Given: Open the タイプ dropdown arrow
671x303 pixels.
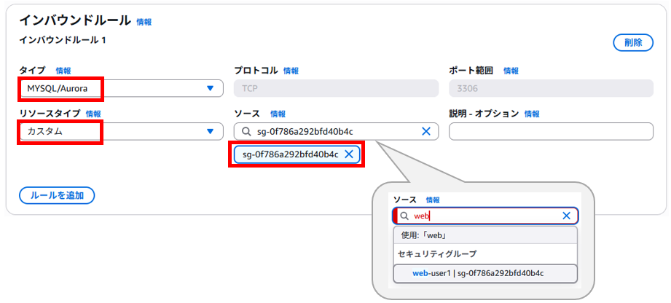Looking at the screenshot, I should pyautogui.click(x=210, y=88).
